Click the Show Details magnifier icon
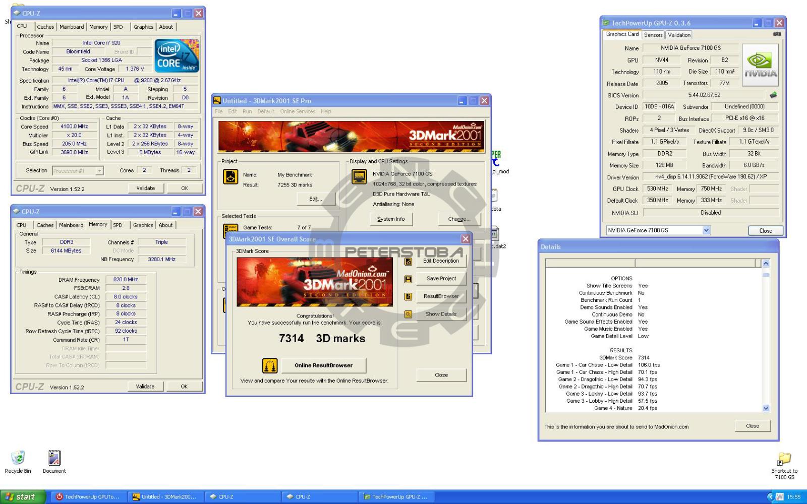The image size is (807, 504). pyautogui.click(x=408, y=314)
